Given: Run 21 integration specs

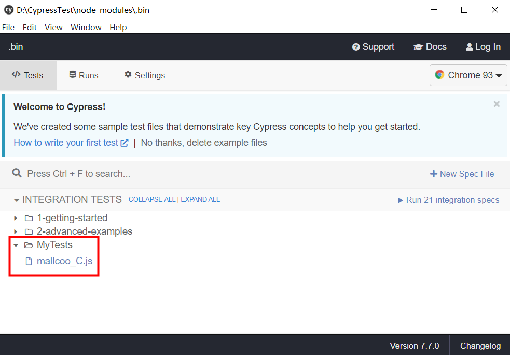Looking at the screenshot, I should tap(449, 200).
